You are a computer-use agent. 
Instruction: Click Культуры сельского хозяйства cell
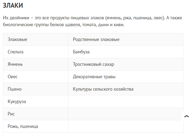tap(103, 89)
